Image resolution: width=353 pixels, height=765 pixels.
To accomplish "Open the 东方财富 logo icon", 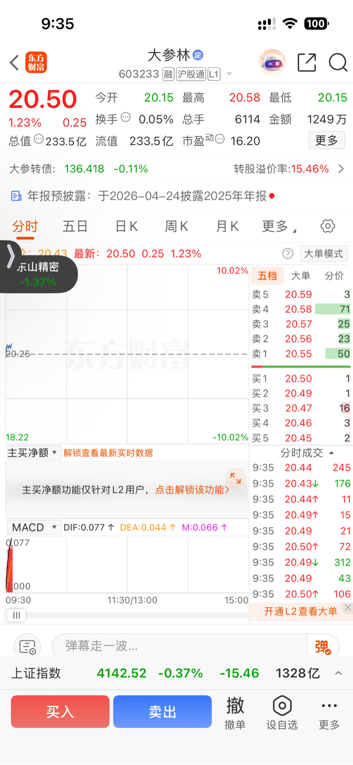I will click(36, 63).
